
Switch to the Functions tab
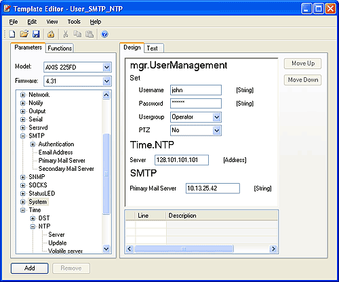click(x=60, y=48)
